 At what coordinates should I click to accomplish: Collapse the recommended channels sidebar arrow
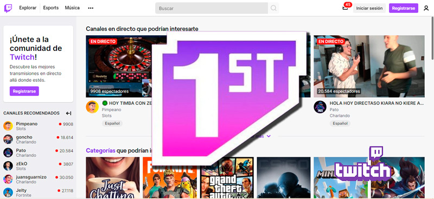tap(69, 113)
